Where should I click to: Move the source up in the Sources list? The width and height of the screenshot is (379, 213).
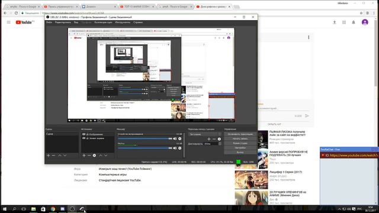tap(101, 156)
